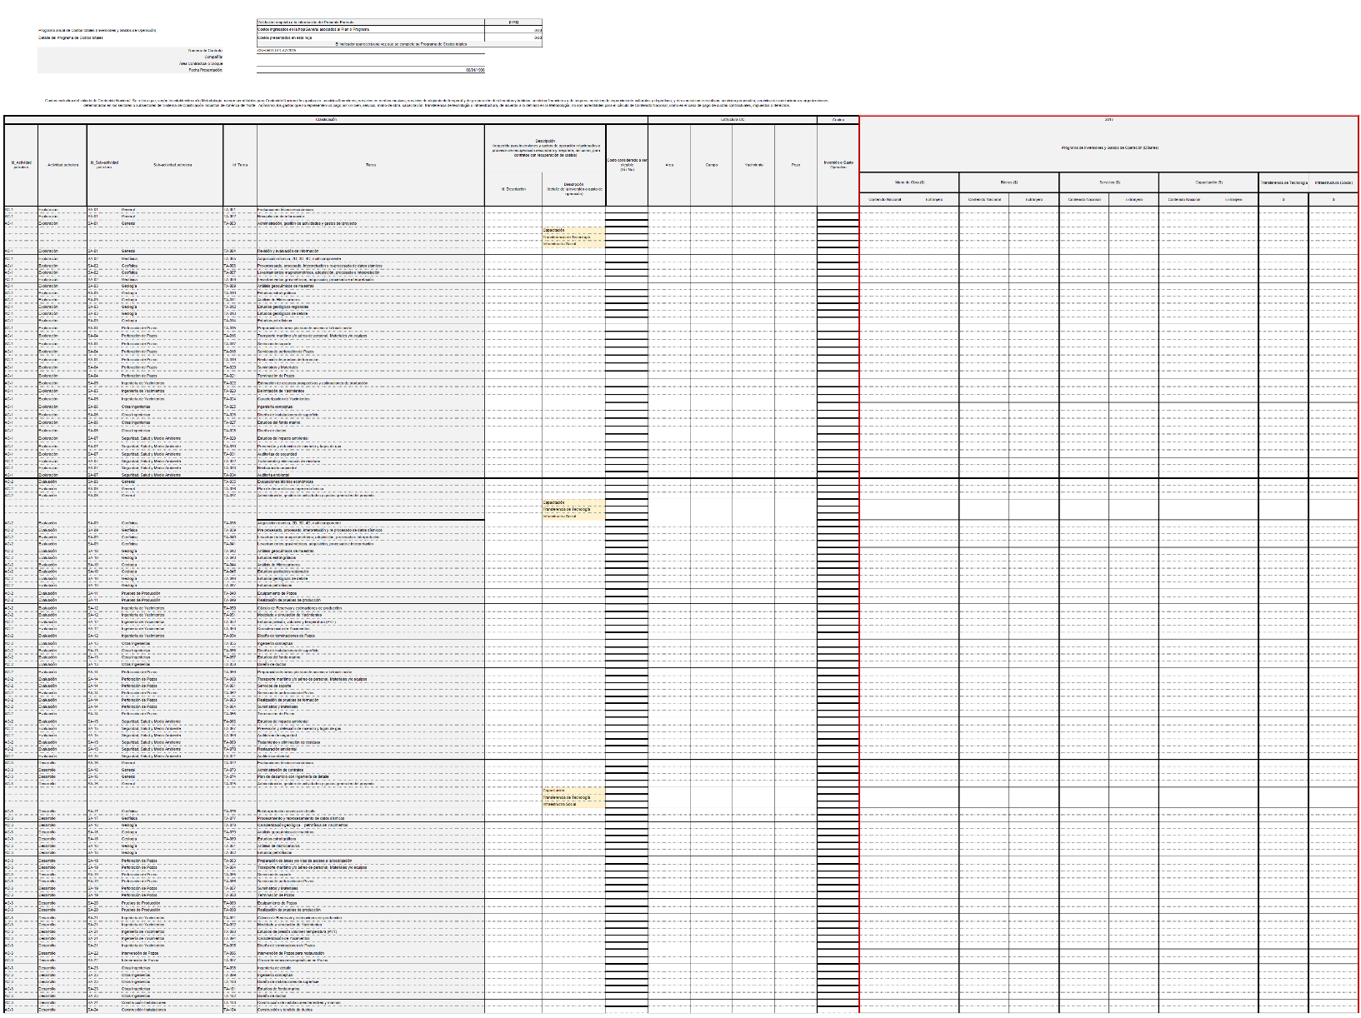Select the Actividad petrolera column header

click(63, 165)
